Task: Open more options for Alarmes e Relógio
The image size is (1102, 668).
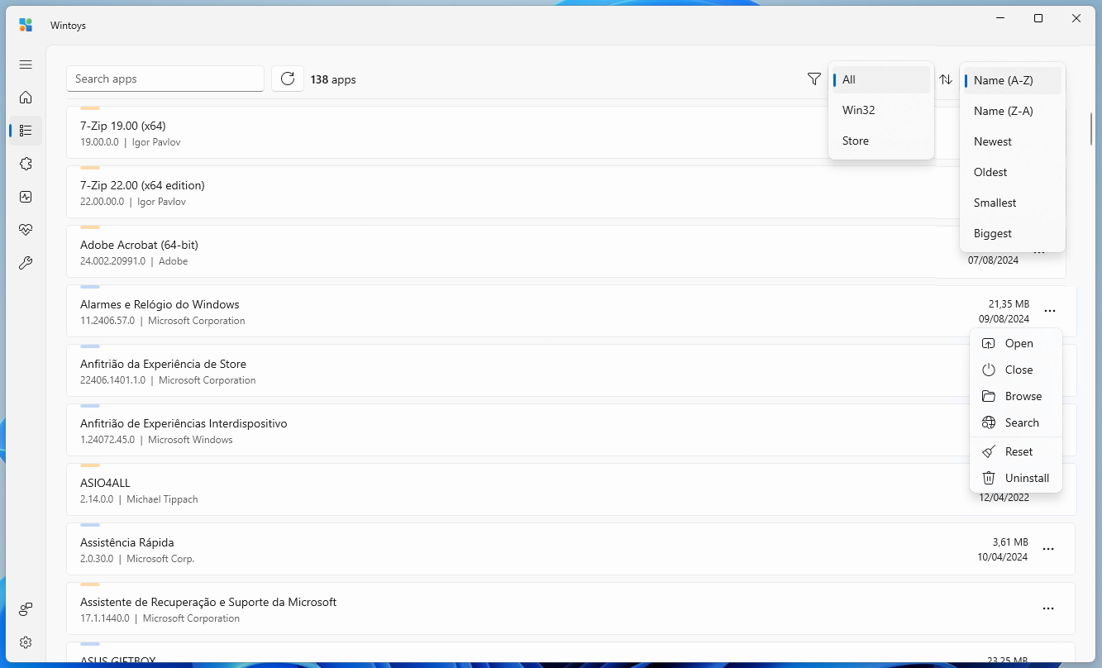Action: (1049, 311)
